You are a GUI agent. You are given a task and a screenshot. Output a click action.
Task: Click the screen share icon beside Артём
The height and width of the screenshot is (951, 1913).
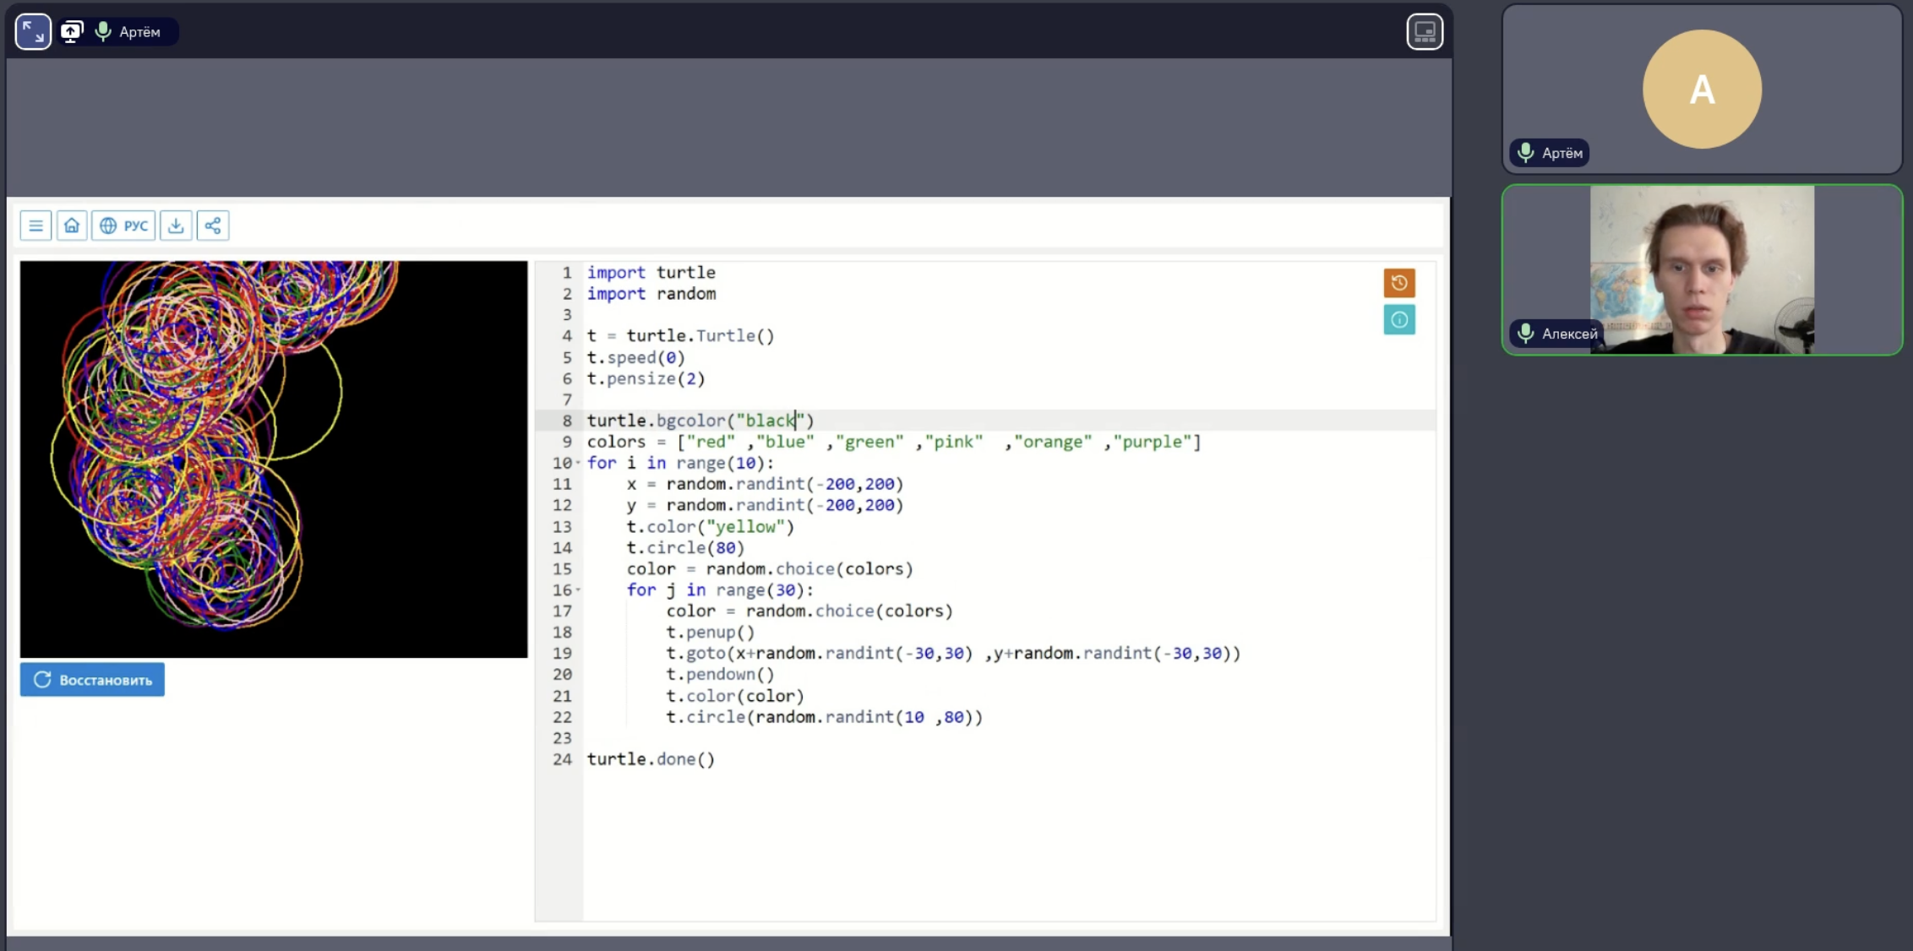pyautogui.click(x=72, y=32)
